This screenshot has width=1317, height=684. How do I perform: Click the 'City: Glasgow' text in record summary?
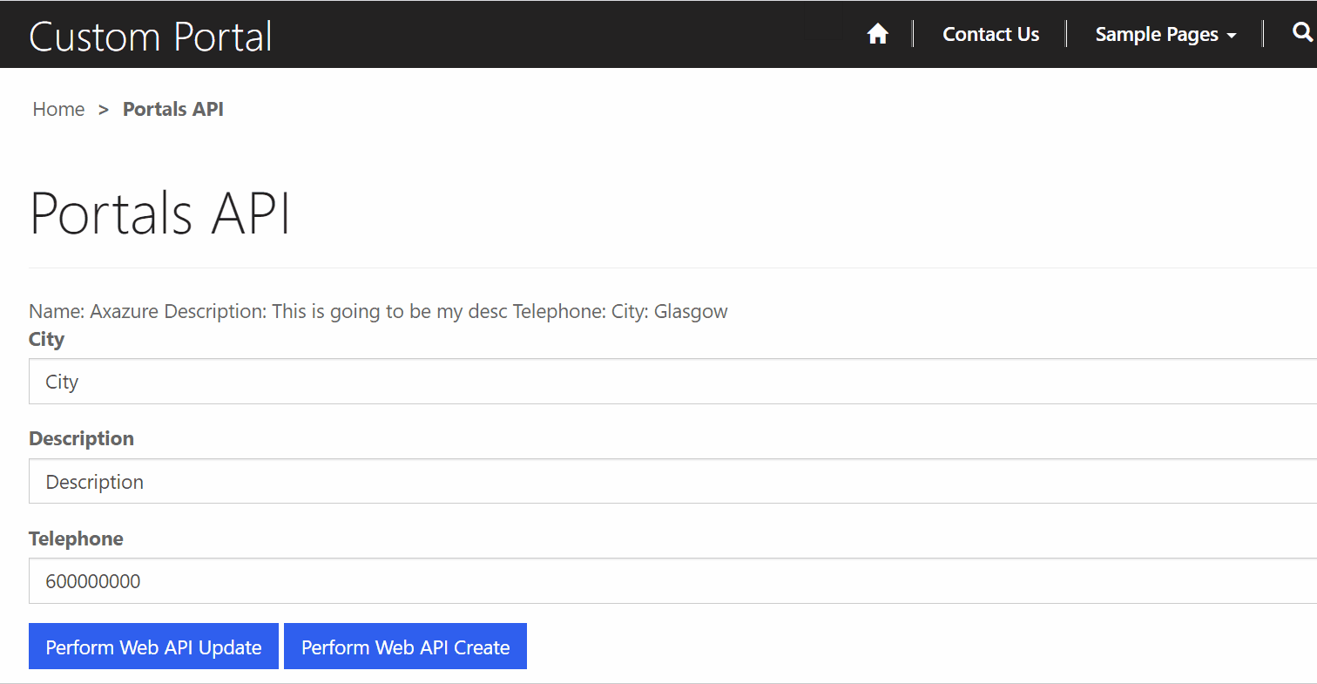(669, 311)
